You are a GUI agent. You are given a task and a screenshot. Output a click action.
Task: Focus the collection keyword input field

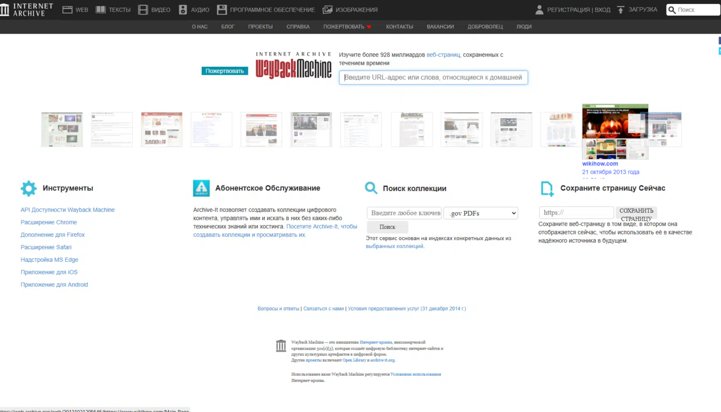point(404,213)
